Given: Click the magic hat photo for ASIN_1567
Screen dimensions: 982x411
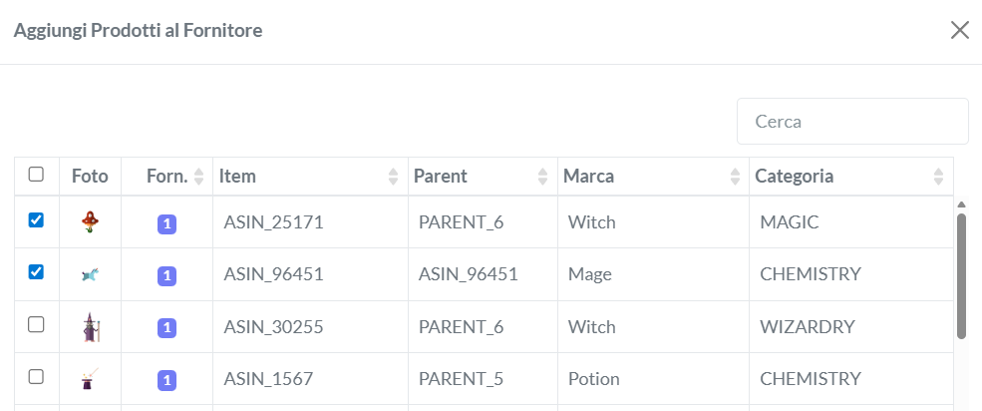Looking at the screenshot, I should pos(91,378).
